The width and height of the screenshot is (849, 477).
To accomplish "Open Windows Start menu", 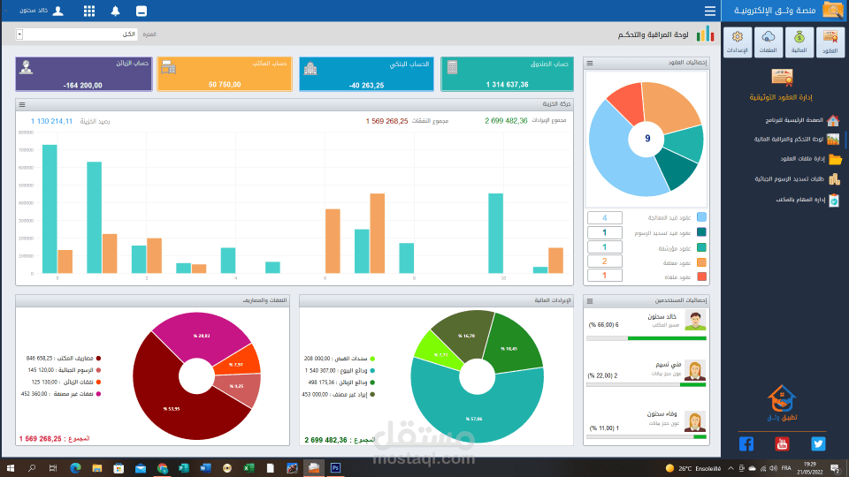I will click(x=11, y=468).
